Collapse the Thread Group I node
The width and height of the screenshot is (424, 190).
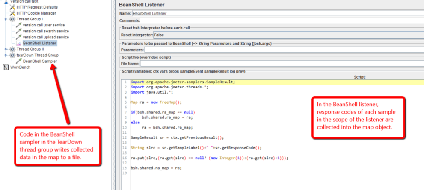coord(6,20)
